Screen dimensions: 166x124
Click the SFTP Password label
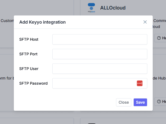tap(33, 83)
